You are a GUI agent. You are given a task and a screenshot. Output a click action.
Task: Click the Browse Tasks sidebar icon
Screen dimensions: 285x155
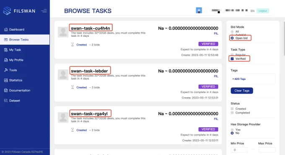pos(6,40)
